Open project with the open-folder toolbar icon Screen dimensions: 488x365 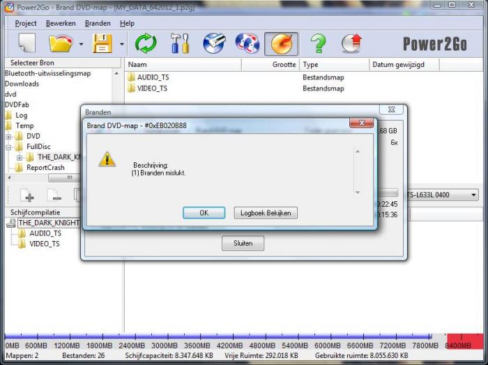61,43
